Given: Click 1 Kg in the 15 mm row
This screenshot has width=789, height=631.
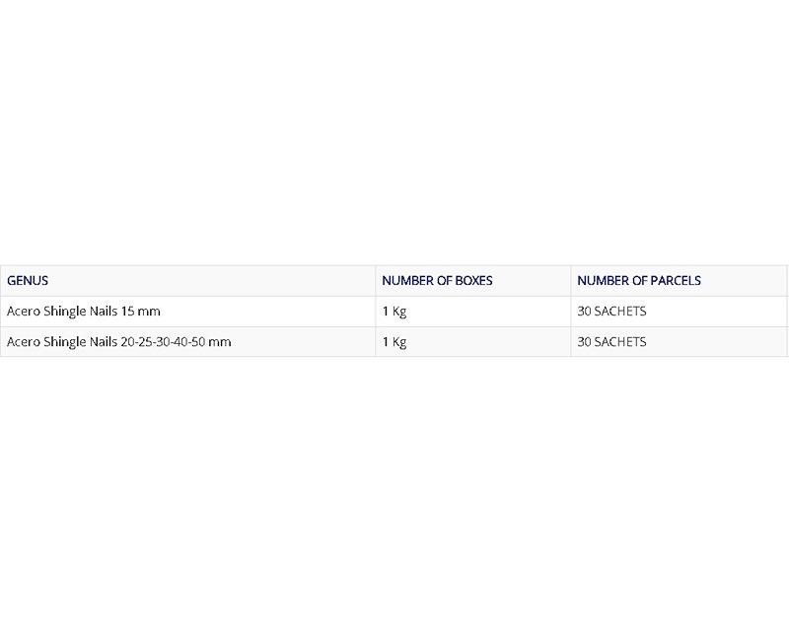Looking at the screenshot, I should 394,312.
